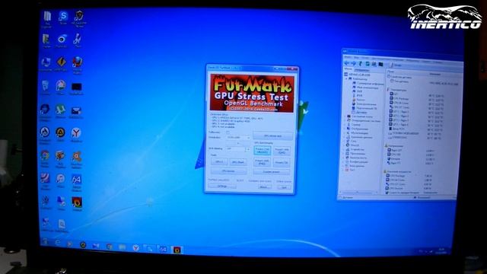Click the AIDA64 toolbar chart icon
Image resolution: width=487 pixels, height=274 pixels.
click(380, 64)
